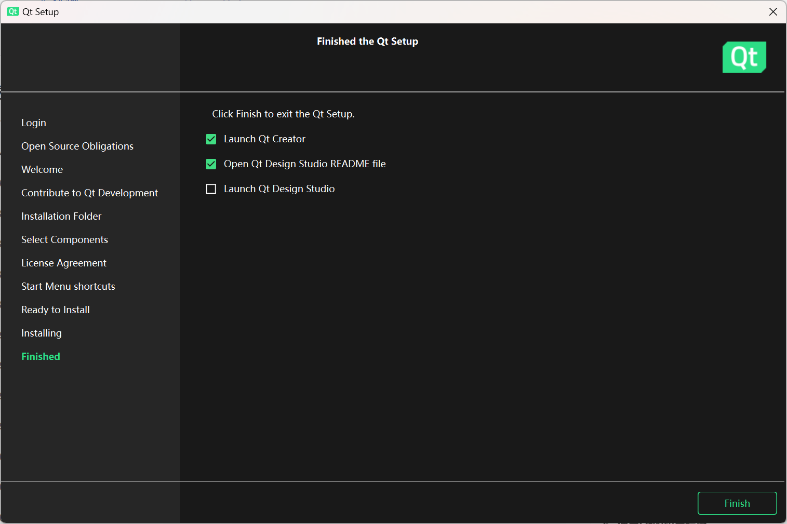Screen dimensions: 787x524
Task: Select the License Agreement step
Action: 64,263
